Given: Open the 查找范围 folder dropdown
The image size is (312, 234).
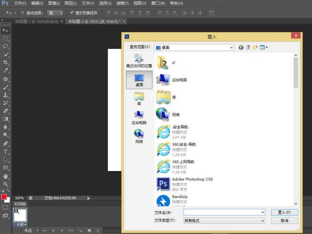Looking at the screenshot, I should pos(231,48).
